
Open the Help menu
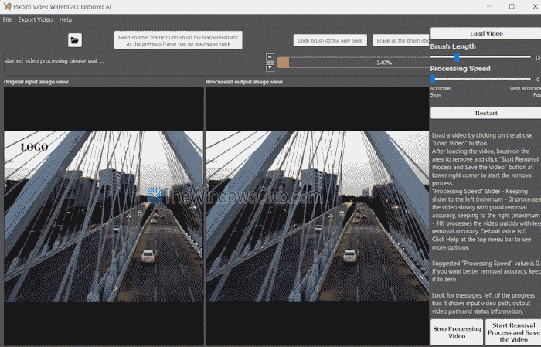66,19
